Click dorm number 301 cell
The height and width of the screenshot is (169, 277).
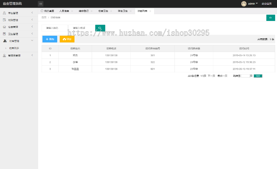coord(153,55)
